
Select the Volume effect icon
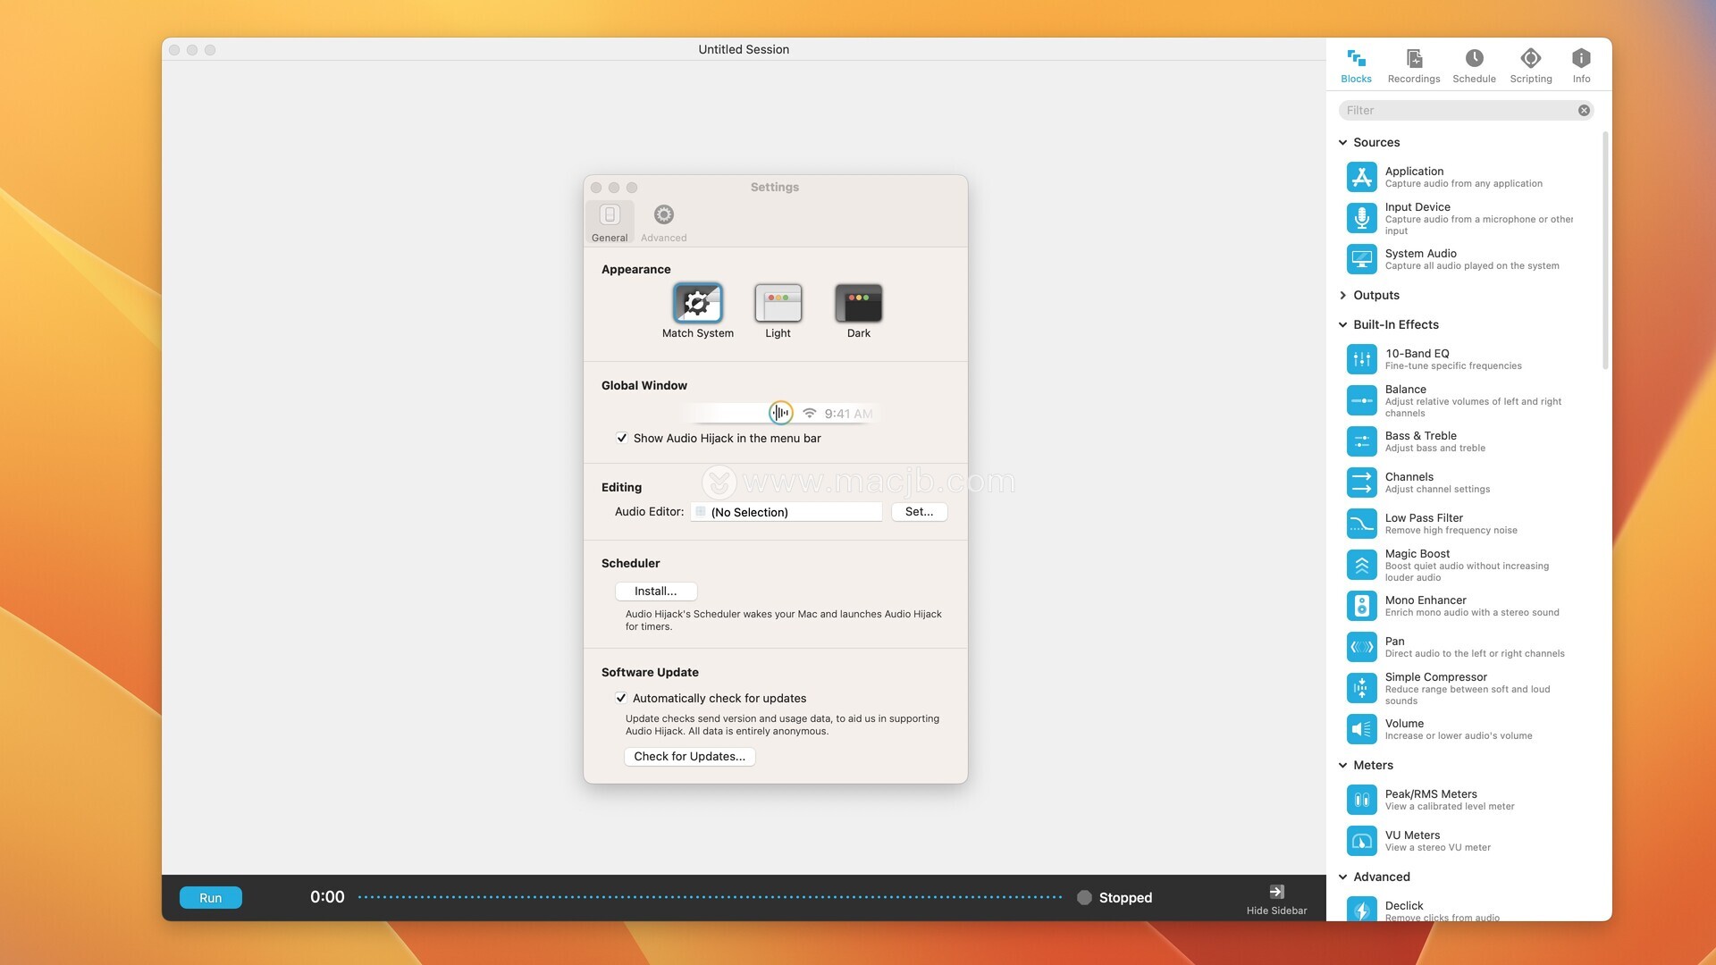point(1361,729)
